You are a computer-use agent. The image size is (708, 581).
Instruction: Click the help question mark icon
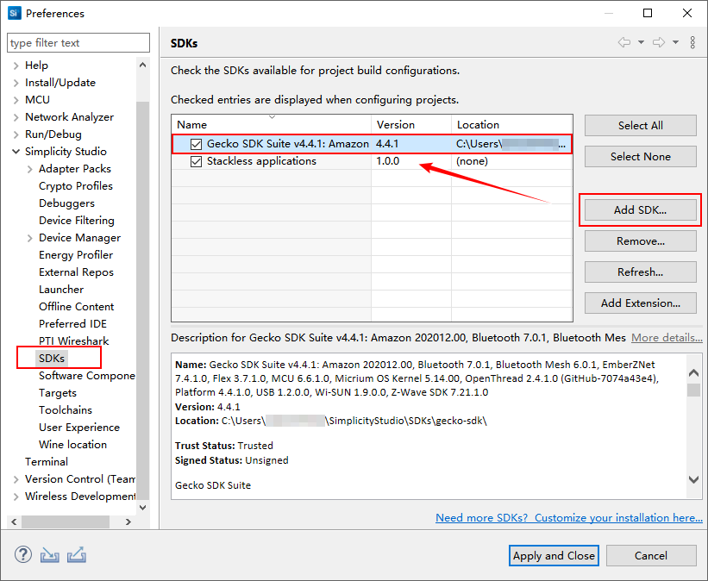pyautogui.click(x=23, y=554)
